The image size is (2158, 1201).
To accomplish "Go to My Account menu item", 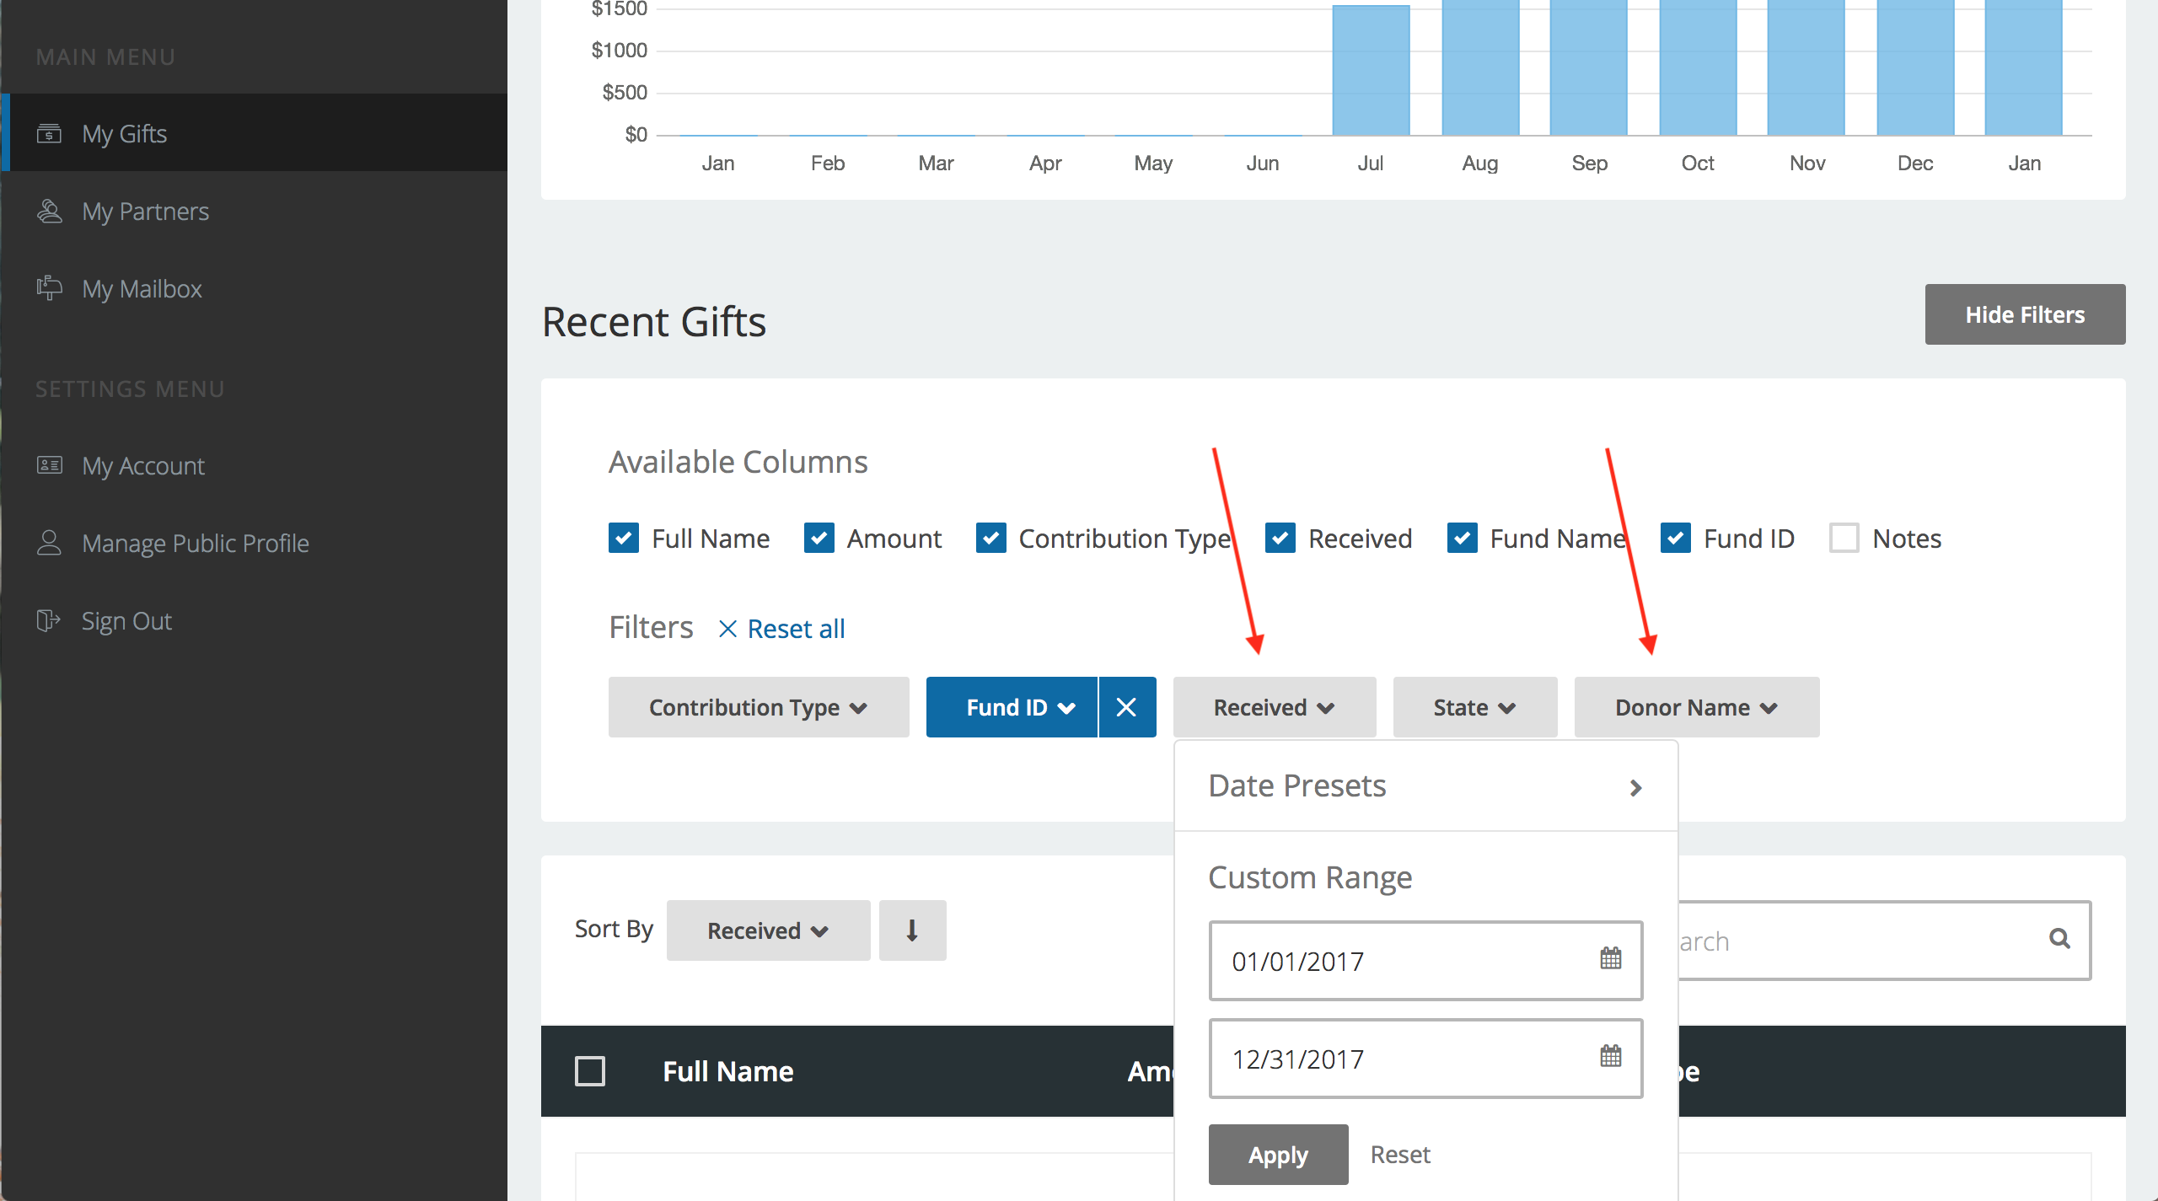I will (143, 466).
